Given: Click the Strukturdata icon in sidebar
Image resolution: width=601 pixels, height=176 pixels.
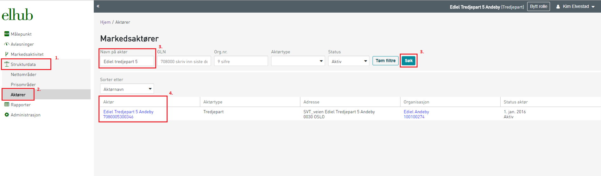Looking at the screenshot, I should pos(7,64).
